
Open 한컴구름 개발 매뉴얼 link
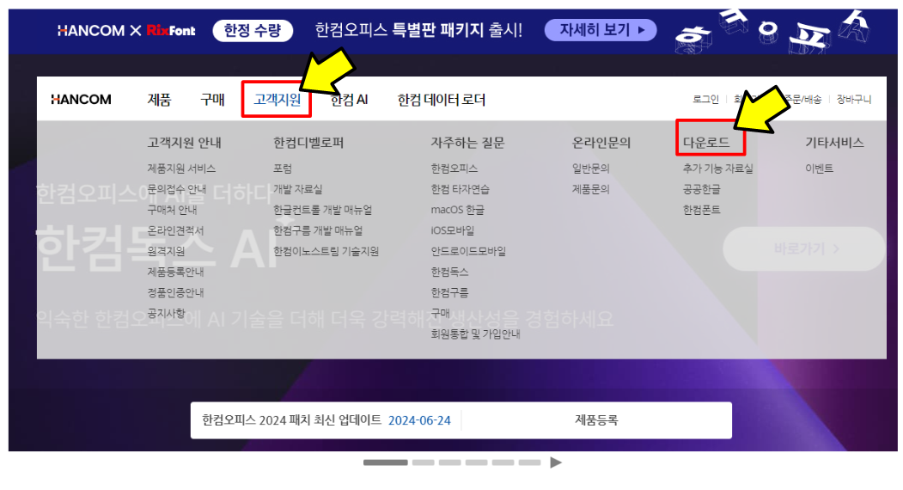tap(318, 230)
